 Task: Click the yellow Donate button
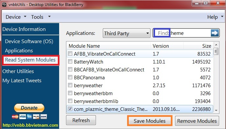click(29, 108)
